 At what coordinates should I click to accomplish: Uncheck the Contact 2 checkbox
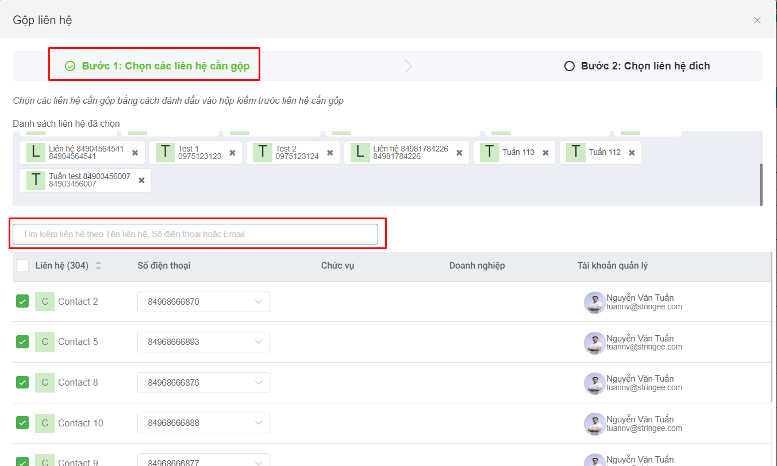pos(22,301)
